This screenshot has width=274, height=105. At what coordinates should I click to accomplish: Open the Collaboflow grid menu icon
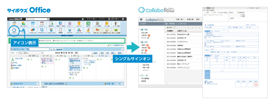(141, 19)
